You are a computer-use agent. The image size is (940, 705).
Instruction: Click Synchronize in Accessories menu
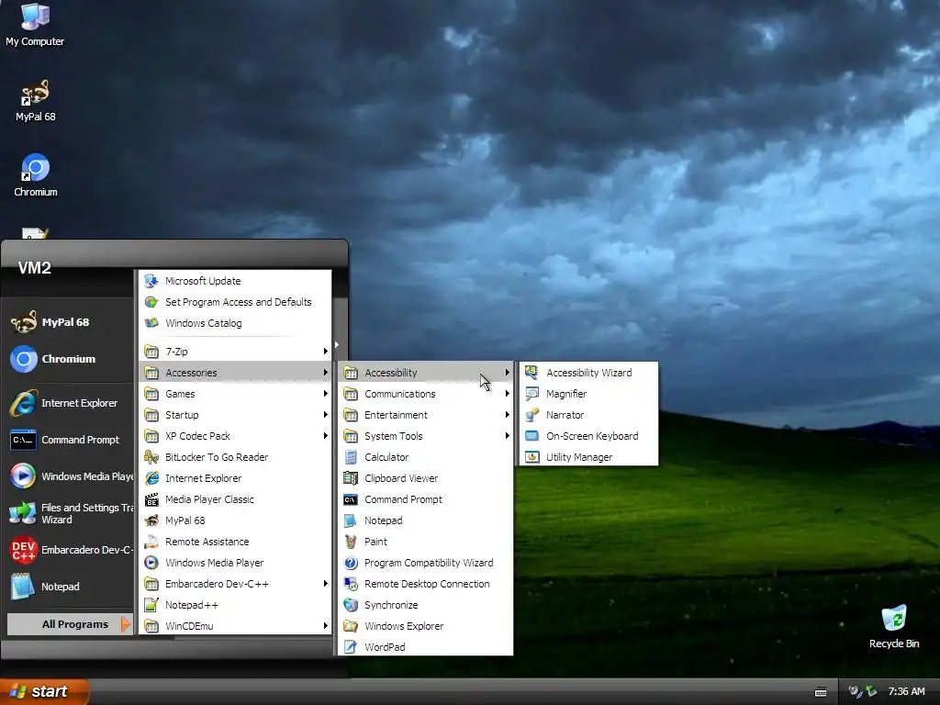(425, 604)
